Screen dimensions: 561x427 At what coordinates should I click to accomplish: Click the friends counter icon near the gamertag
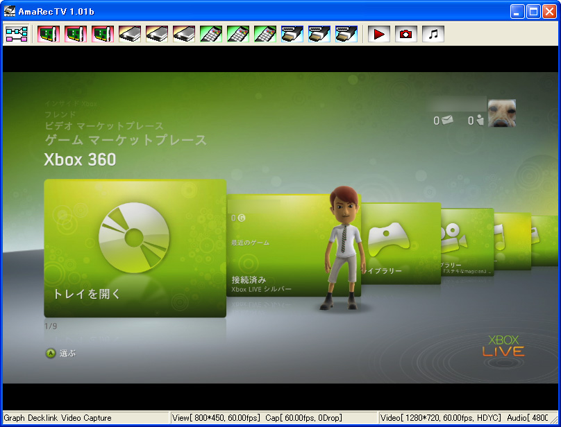[x=478, y=119]
